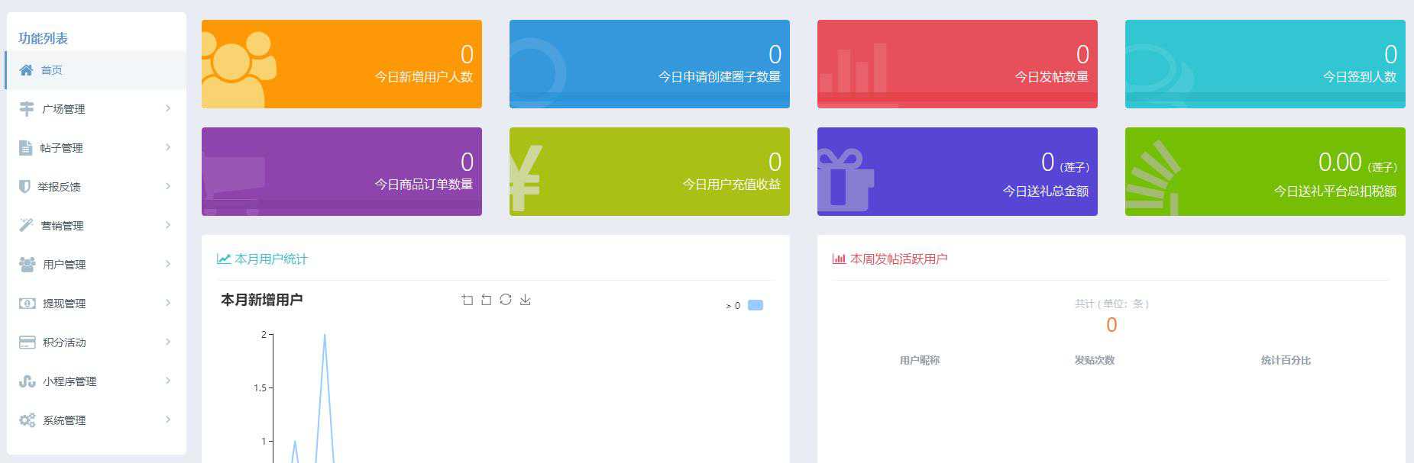The image size is (1414, 463).
Task: Click the 今日申请创建圈子数量 card label
Action: click(x=720, y=77)
